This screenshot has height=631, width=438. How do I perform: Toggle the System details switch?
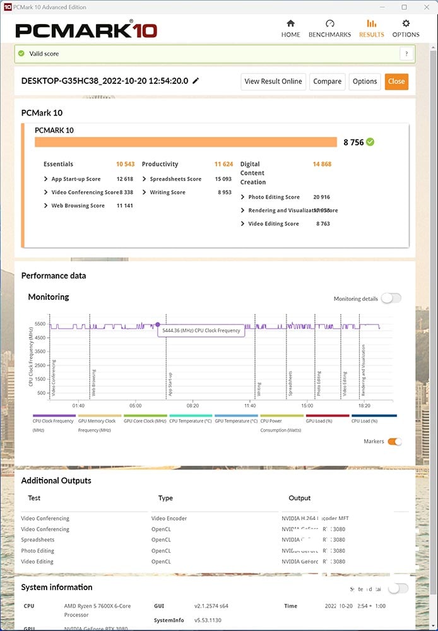point(398,589)
